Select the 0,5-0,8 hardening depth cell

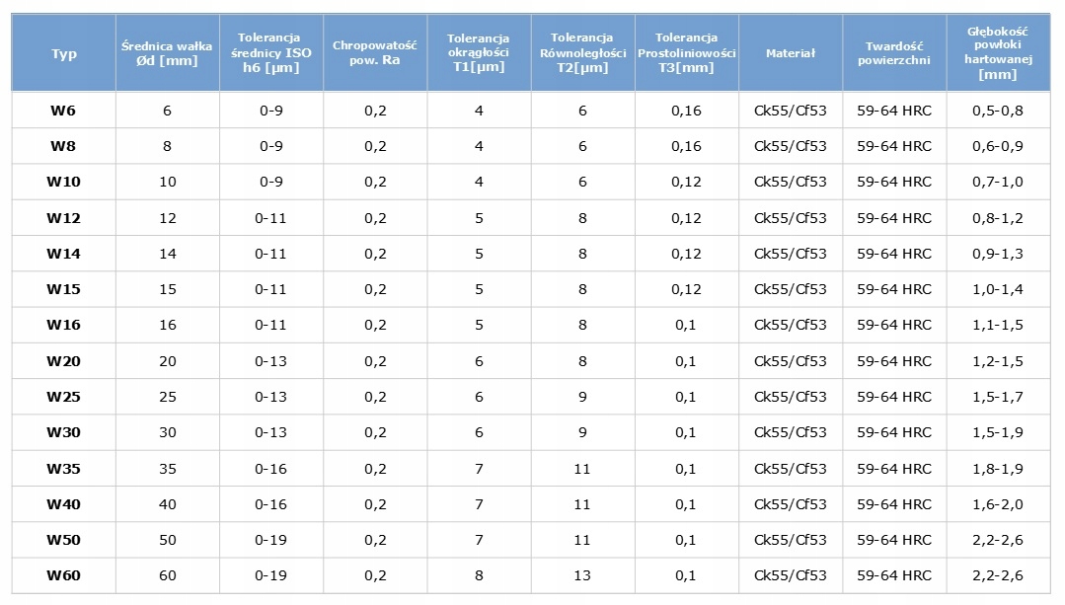998,111
